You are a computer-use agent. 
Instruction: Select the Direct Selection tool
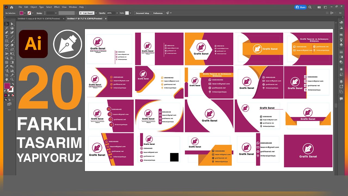point(12,24)
